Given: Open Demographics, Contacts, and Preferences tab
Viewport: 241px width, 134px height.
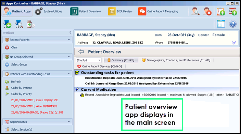Looking at the screenshot, I should click(x=176, y=60).
